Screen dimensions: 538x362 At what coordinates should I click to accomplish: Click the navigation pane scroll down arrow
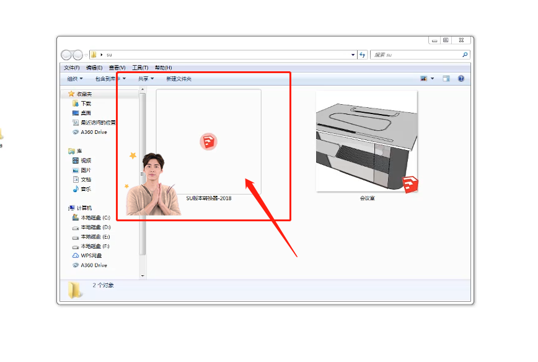(x=143, y=276)
